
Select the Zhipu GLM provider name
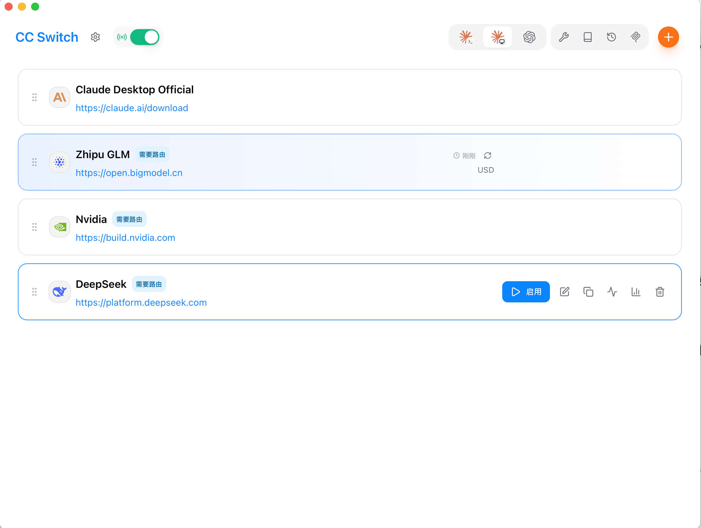tap(103, 154)
